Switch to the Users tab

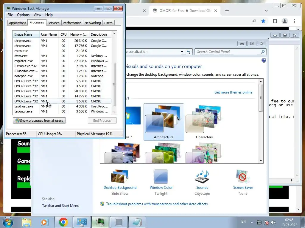(108, 23)
